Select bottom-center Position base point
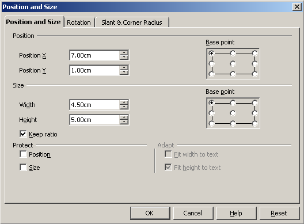Image resolution: width=304 pixels, height=224 pixels. pos(233,74)
